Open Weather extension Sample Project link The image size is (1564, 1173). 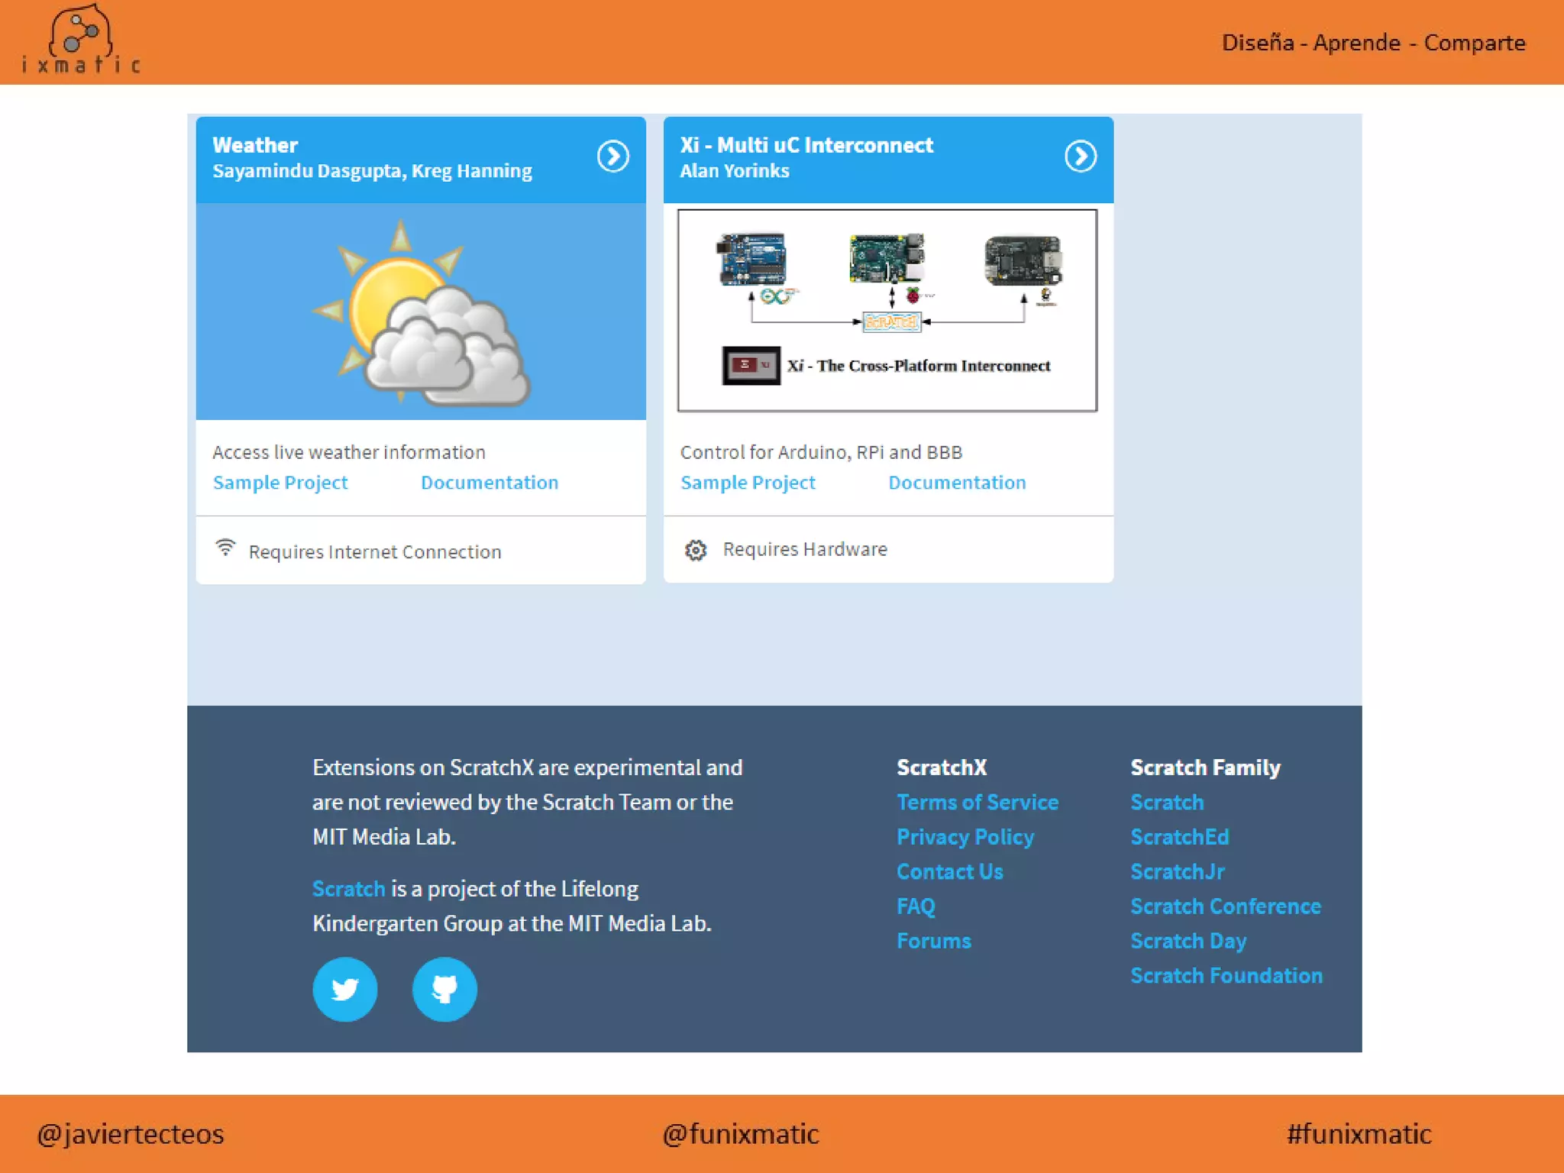pos(280,483)
